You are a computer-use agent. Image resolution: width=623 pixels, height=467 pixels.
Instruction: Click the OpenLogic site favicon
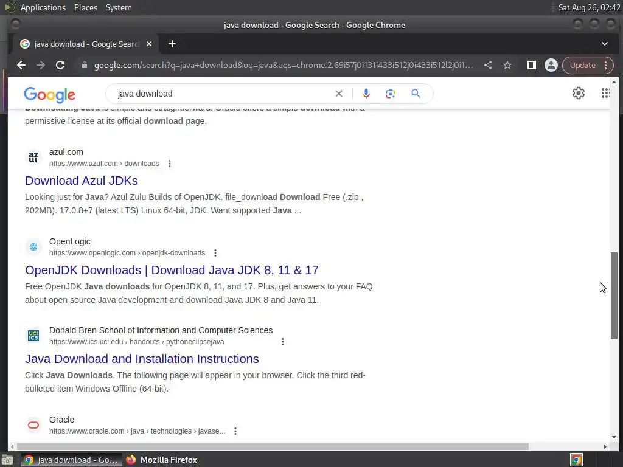point(33,247)
